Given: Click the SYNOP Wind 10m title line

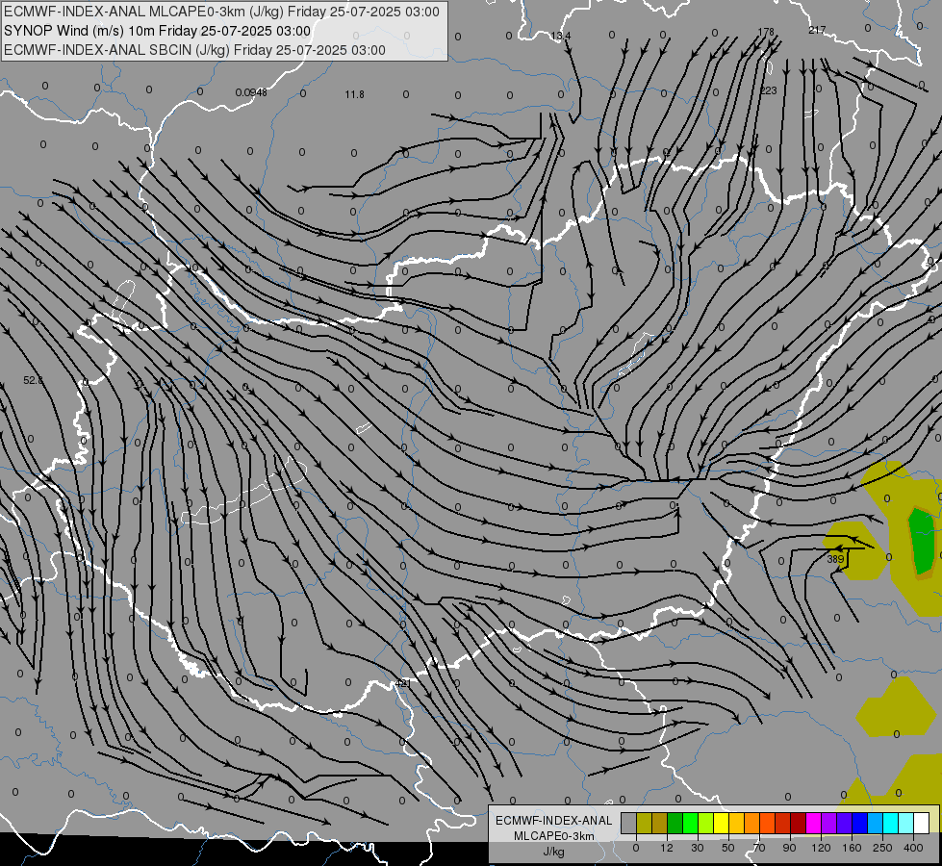Looking at the screenshot, I should point(157,31).
